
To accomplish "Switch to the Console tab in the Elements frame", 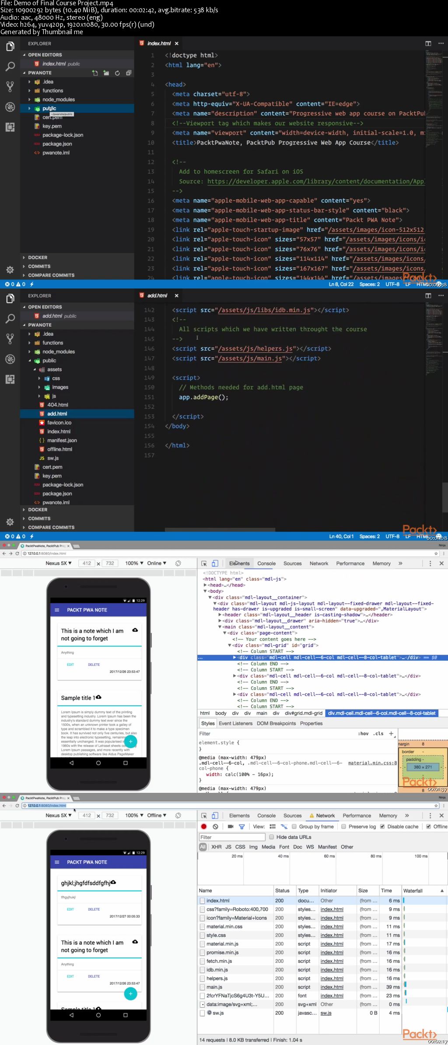I will tap(266, 563).
